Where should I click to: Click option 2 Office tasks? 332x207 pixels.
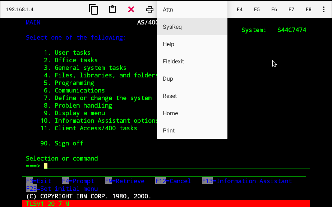click(x=71, y=60)
